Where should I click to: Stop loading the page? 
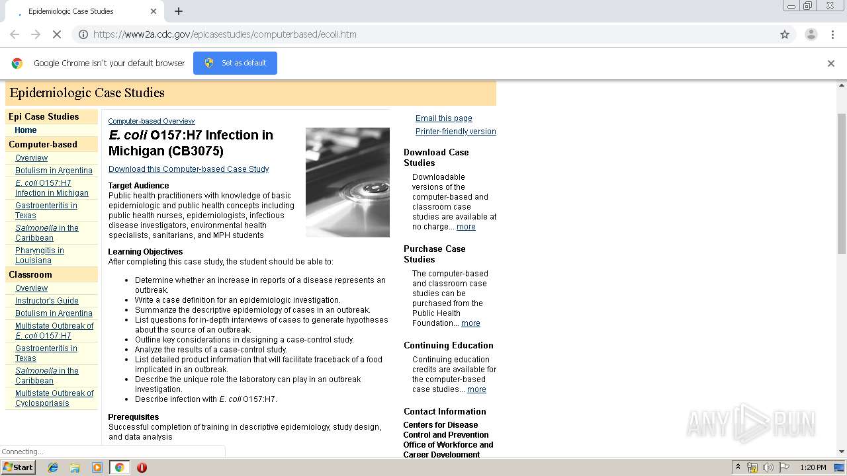pyautogui.click(x=57, y=34)
